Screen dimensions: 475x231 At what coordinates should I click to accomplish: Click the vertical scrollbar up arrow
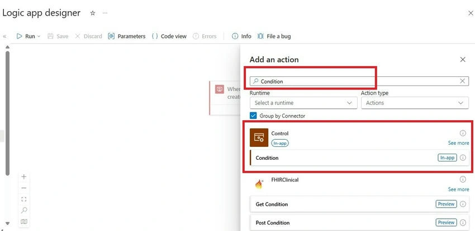(8, 47)
